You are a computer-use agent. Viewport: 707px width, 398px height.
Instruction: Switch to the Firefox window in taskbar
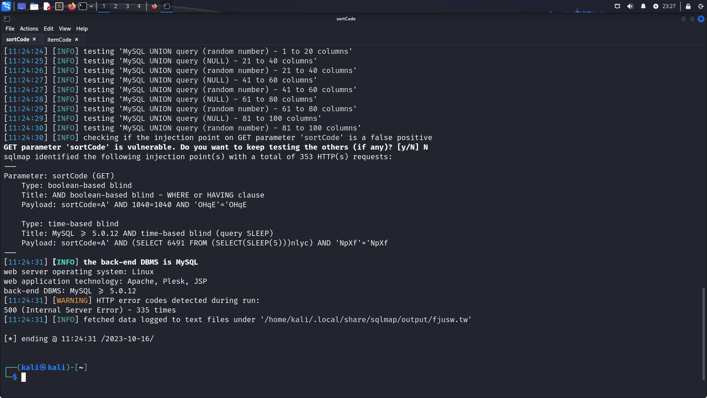point(154,6)
